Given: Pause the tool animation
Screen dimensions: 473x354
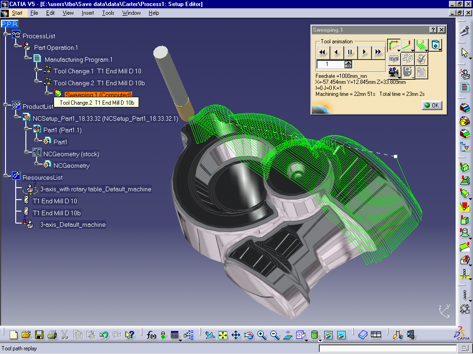Looking at the screenshot, I should [350, 53].
